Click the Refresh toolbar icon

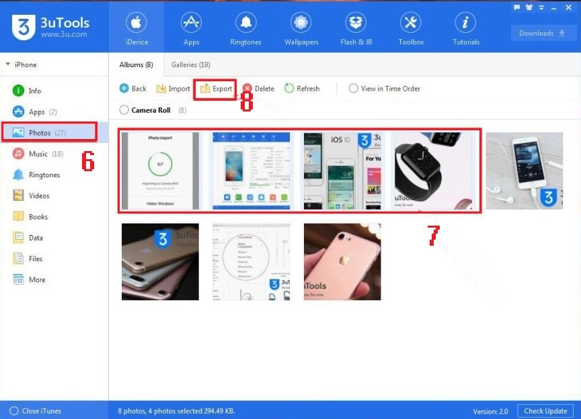[x=289, y=89]
